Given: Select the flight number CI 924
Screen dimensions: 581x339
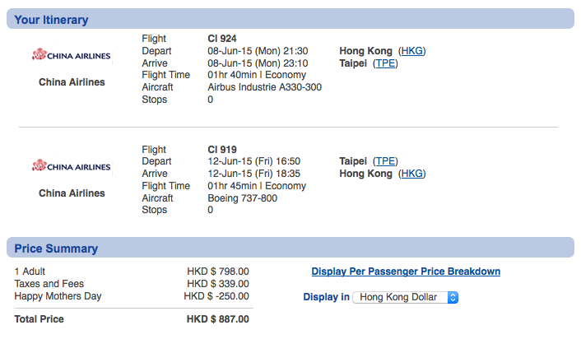Looking at the screenshot, I should click(222, 39).
